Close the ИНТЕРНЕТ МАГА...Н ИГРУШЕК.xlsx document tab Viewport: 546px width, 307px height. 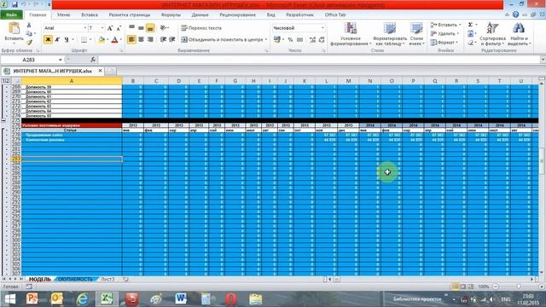coord(101,71)
